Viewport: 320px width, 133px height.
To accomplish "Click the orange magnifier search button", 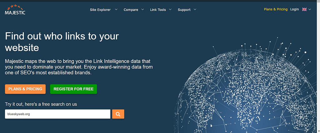I will [x=118, y=114].
